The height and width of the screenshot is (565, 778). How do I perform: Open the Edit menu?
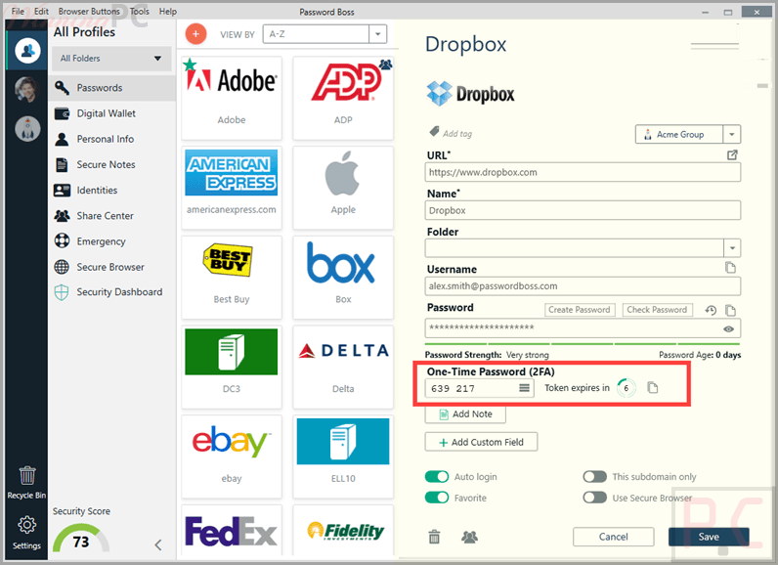(x=41, y=11)
